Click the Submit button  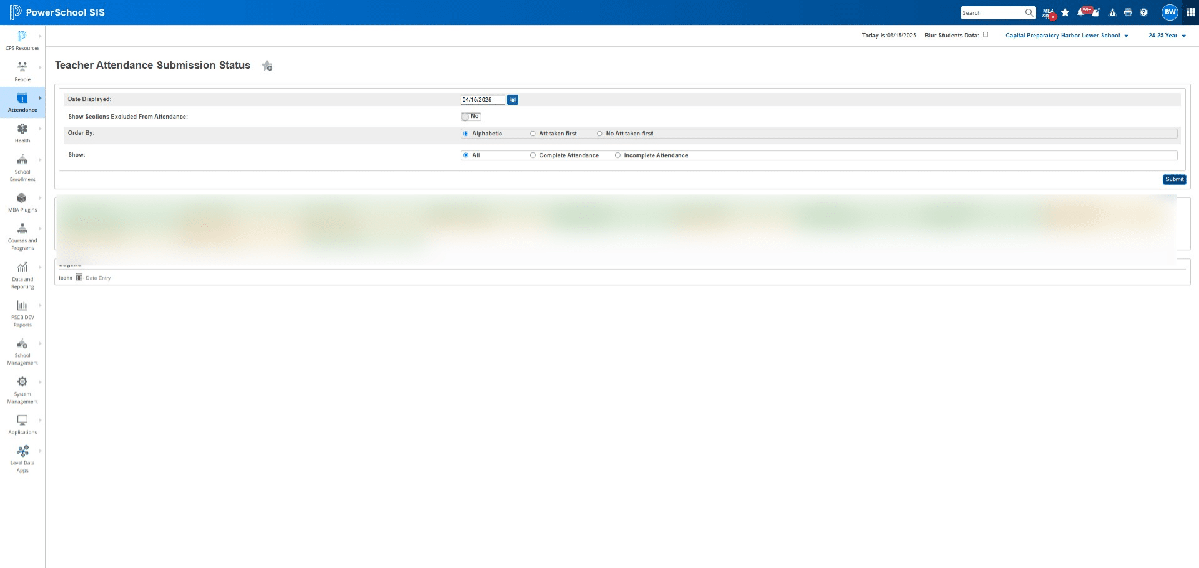tap(1174, 179)
